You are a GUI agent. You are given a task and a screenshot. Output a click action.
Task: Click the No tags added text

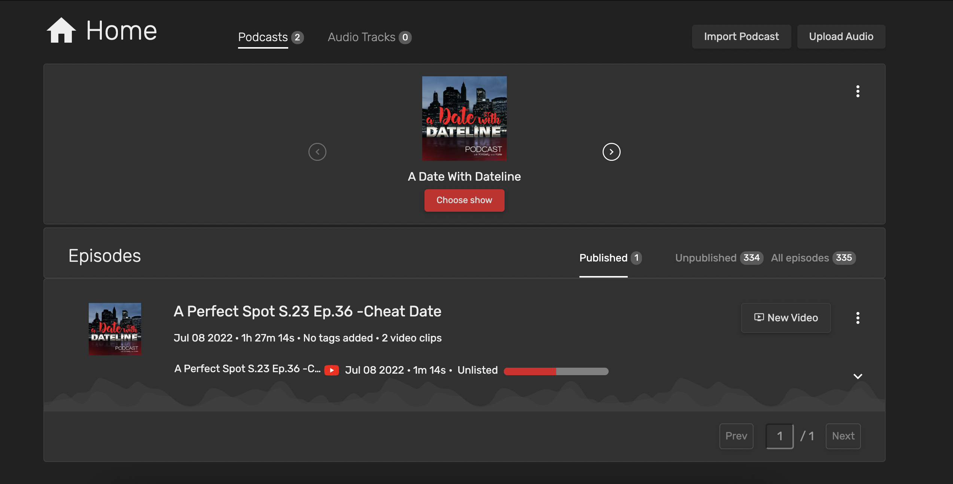pos(338,338)
